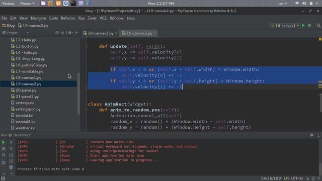Open the run configuration dropdown 18-canvas1
Screen dimensions: 322x181
pyautogui.click(x=285, y=26)
